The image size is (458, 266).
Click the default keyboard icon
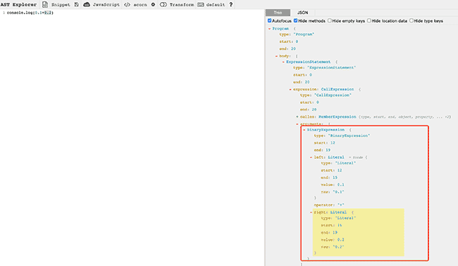201,5
